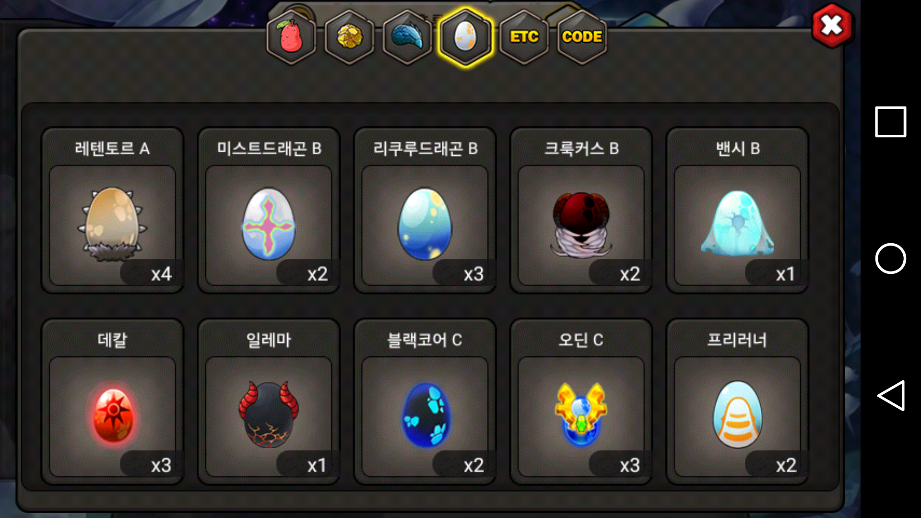Select the 레텐토르 A spiked egg
This screenshot has height=518, width=921.
pos(113,210)
